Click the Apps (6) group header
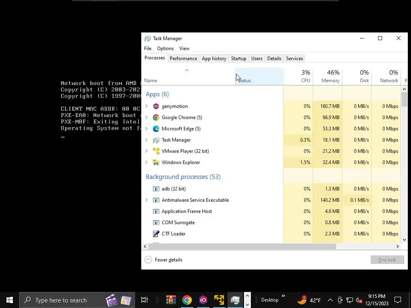The width and height of the screenshot is (411, 308). pyautogui.click(x=157, y=94)
